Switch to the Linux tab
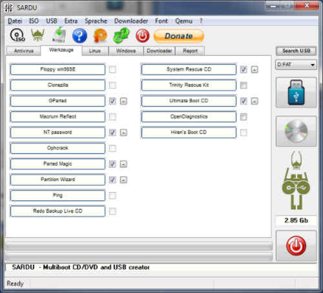323x293 pixels. coord(95,51)
